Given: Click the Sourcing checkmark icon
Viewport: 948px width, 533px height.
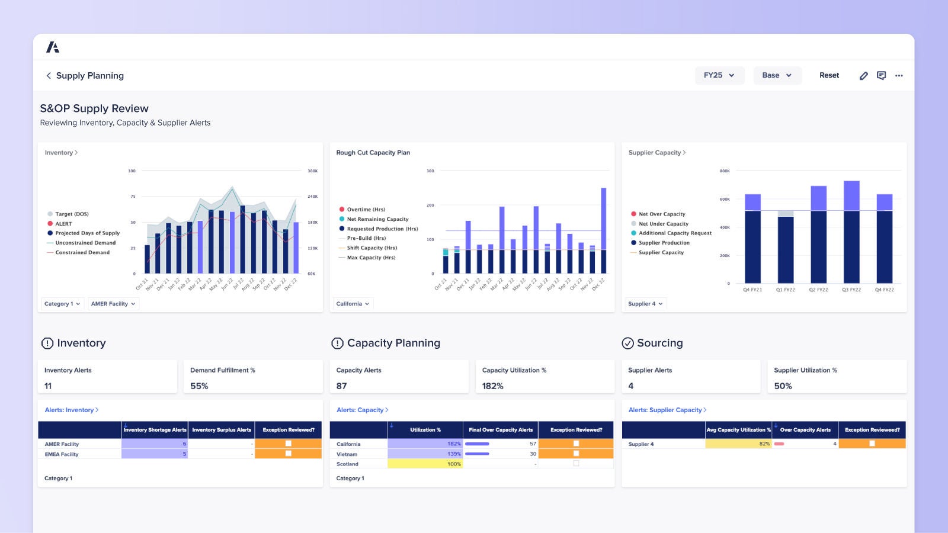Looking at the screenshot, I should click(x=627, y=343).
